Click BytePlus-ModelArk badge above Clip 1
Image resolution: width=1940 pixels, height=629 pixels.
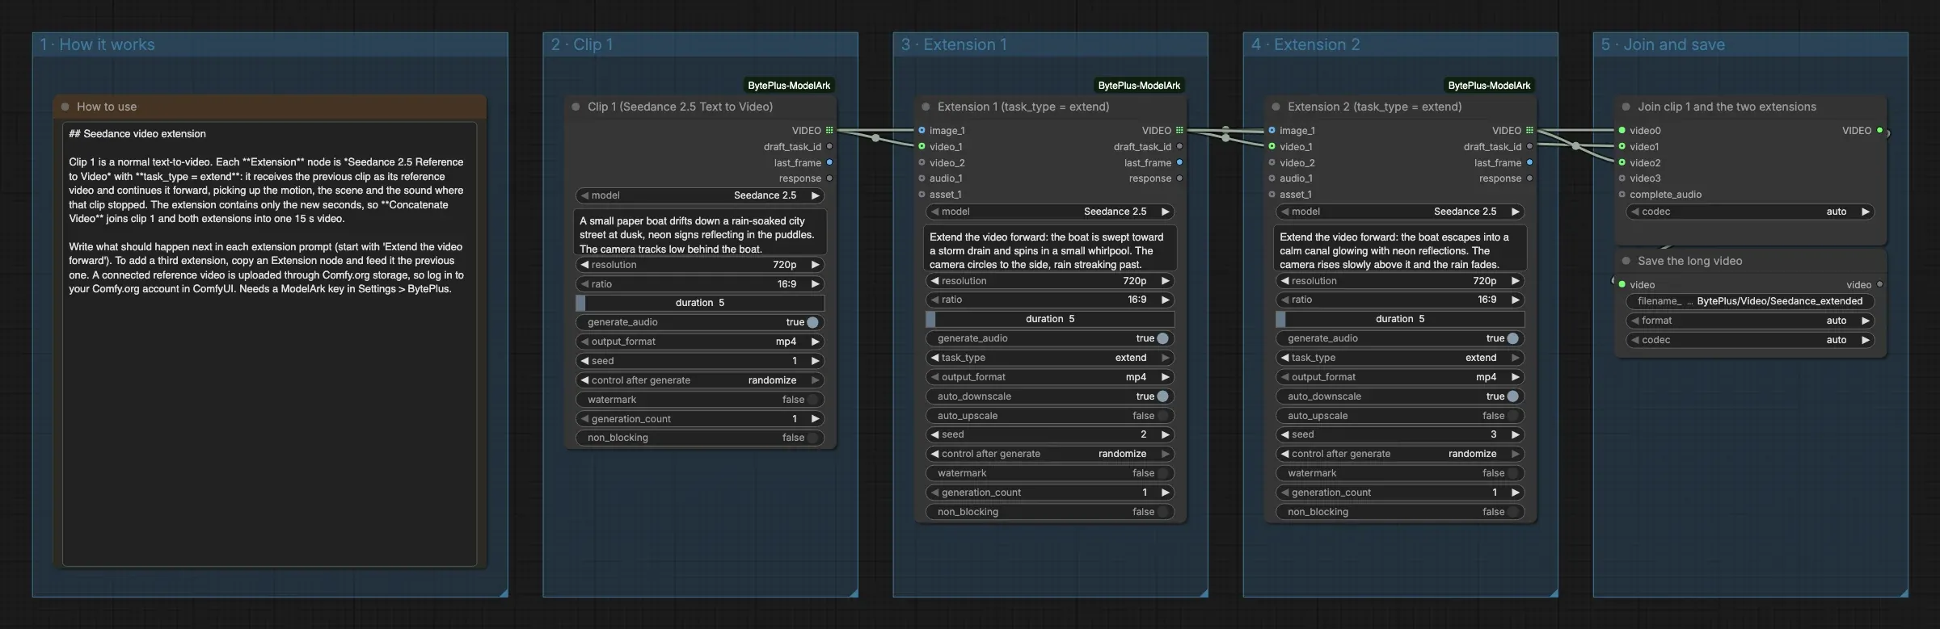tap(789, 86)
